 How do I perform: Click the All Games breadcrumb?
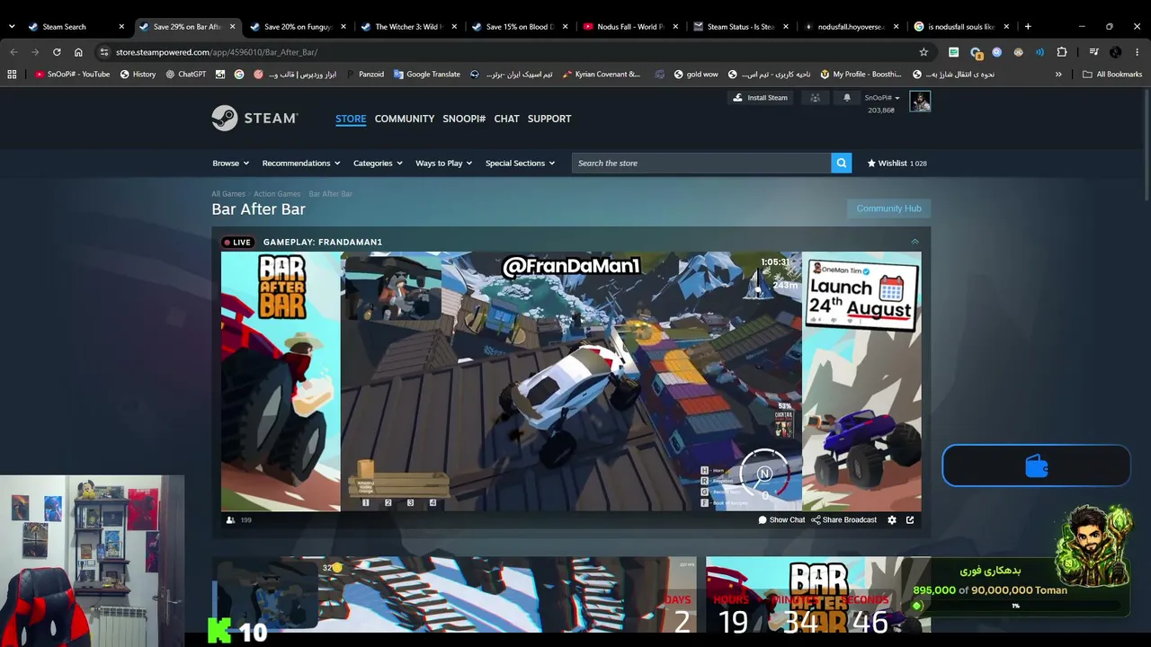coord(228,194)
